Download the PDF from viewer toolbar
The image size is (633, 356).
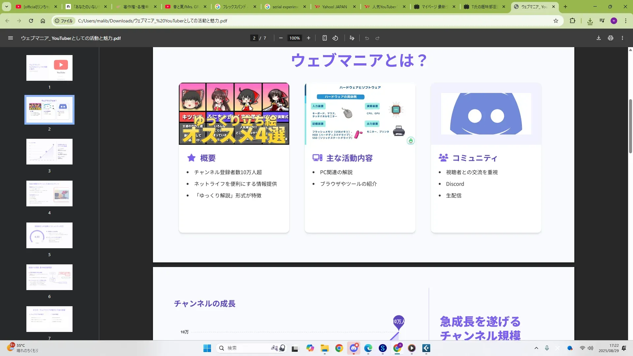599,38
